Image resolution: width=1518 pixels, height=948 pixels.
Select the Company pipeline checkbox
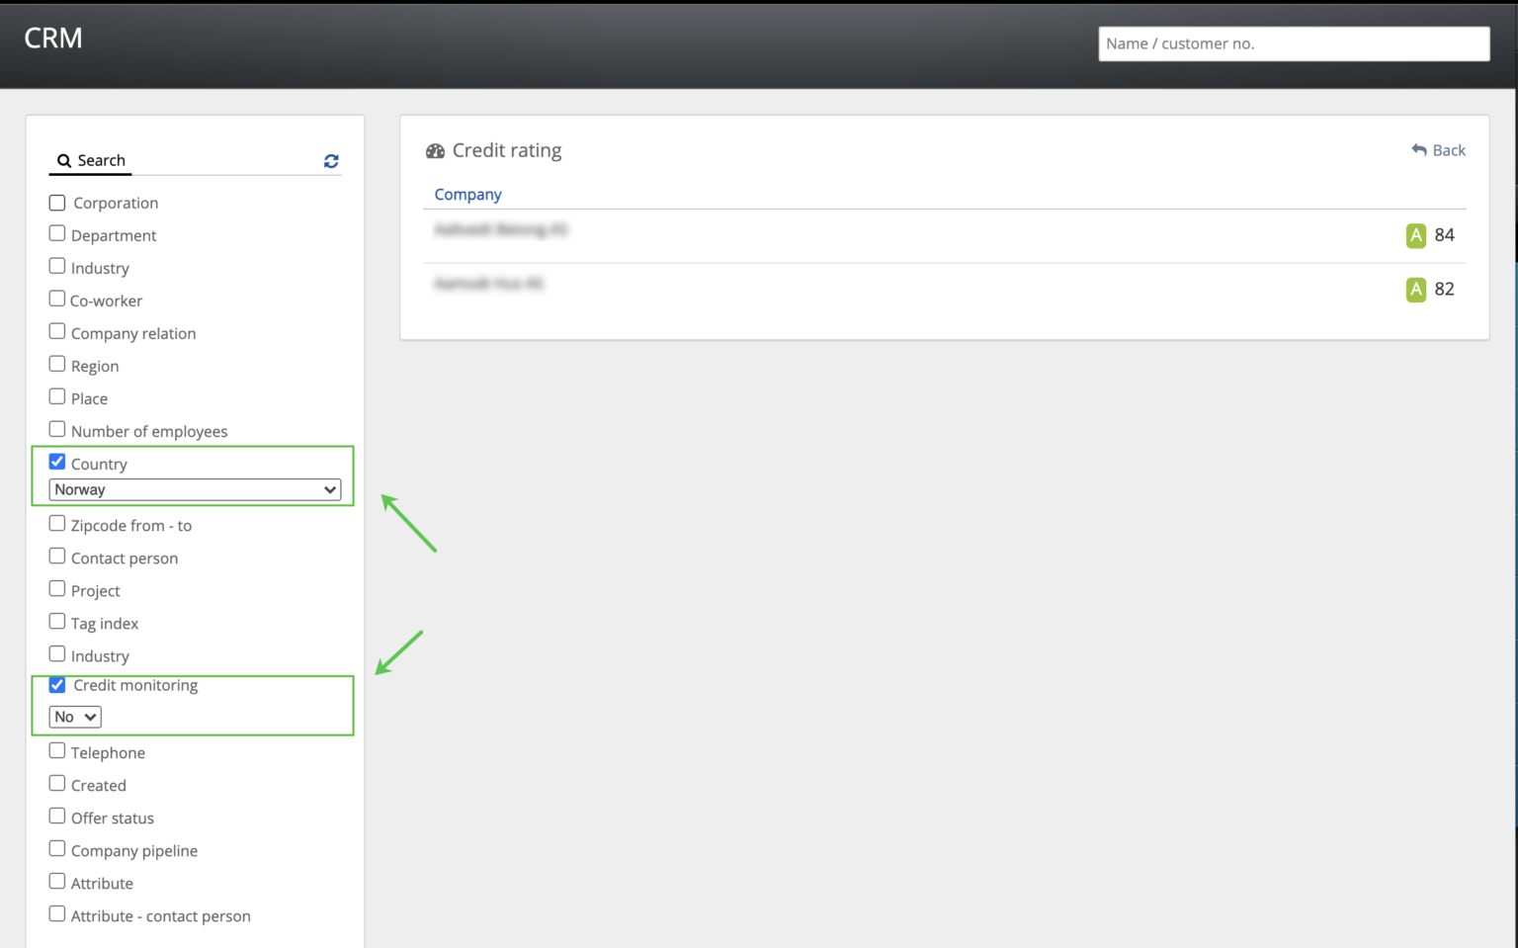[57, 849]
